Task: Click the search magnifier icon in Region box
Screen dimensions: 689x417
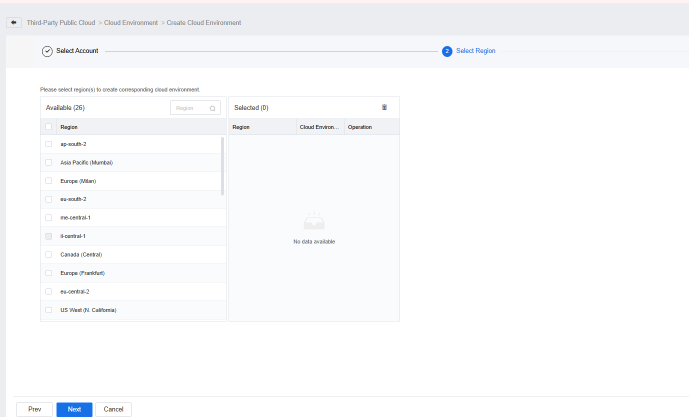Action: coord(212,108)
